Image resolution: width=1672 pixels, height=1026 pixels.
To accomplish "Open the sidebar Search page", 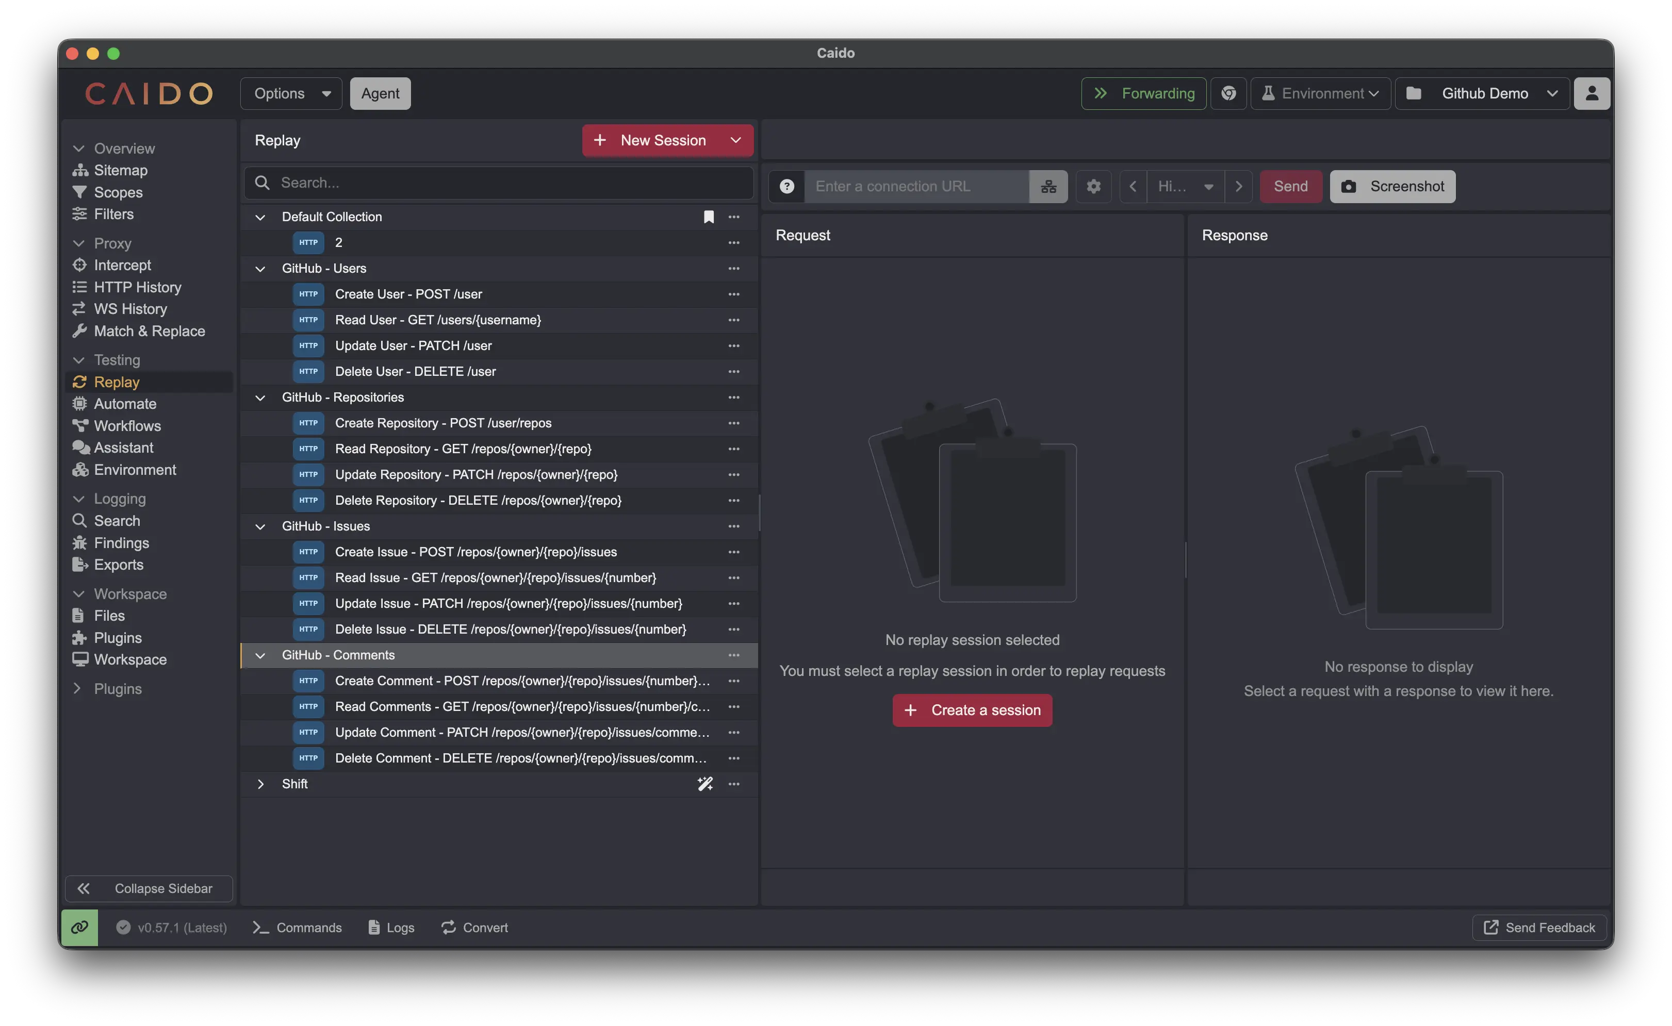I will (117, 520).
